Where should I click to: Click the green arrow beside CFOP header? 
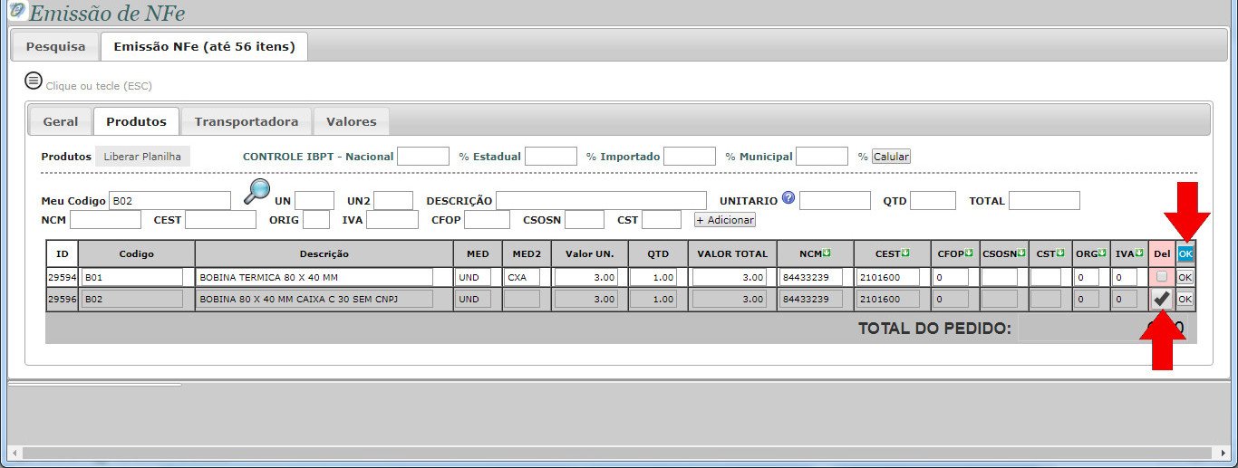point(969,253)
